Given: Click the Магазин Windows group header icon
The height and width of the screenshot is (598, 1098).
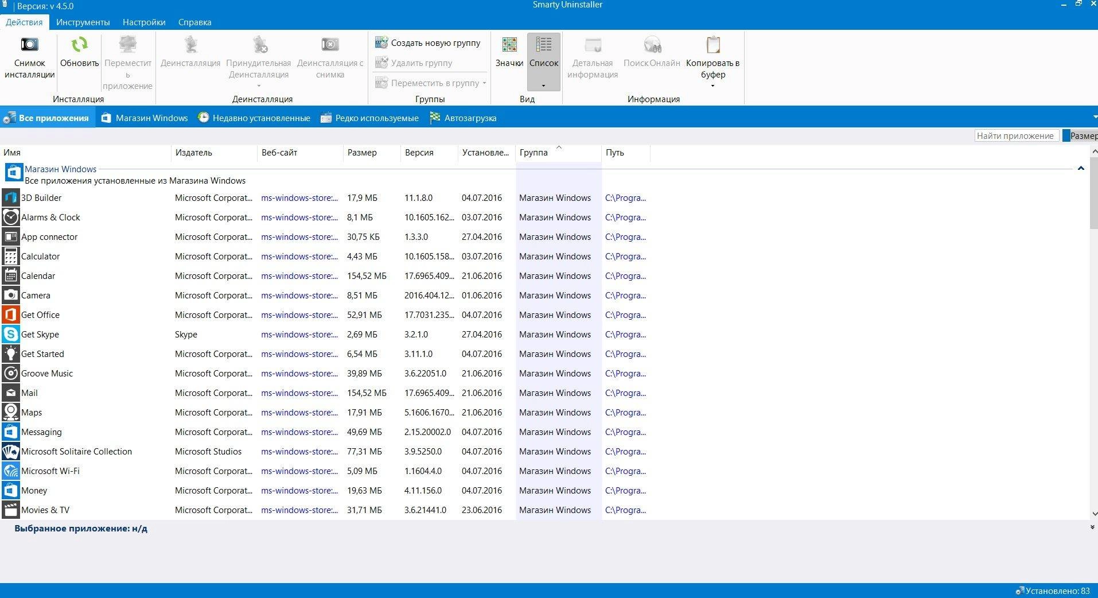Looking at the screenshot, I should click(14, 173).
